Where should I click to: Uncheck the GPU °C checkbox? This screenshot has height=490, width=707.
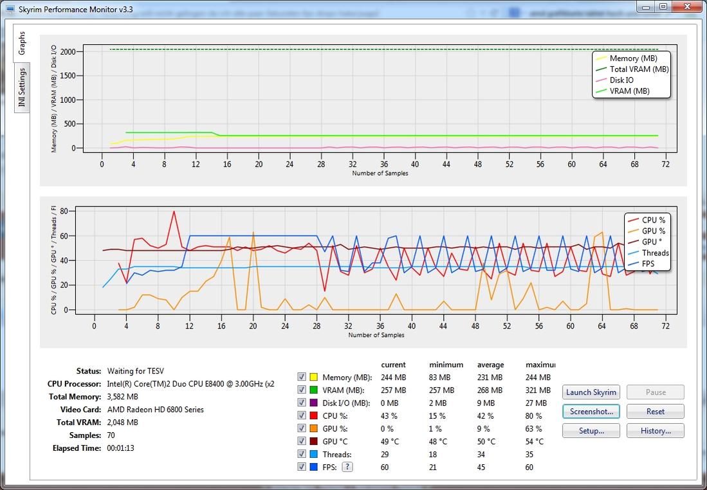(302, 441)
